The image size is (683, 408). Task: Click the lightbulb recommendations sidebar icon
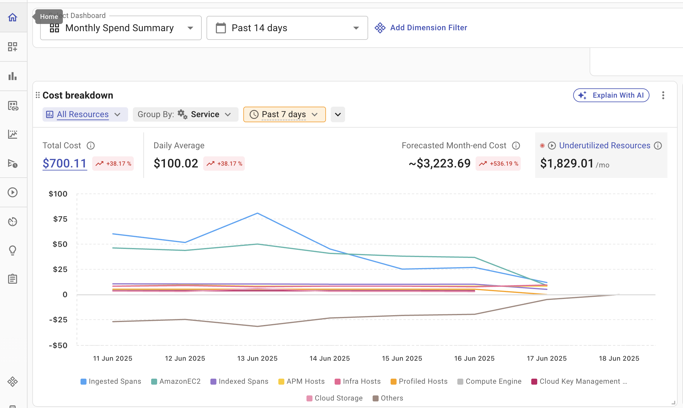click(13, 250)
